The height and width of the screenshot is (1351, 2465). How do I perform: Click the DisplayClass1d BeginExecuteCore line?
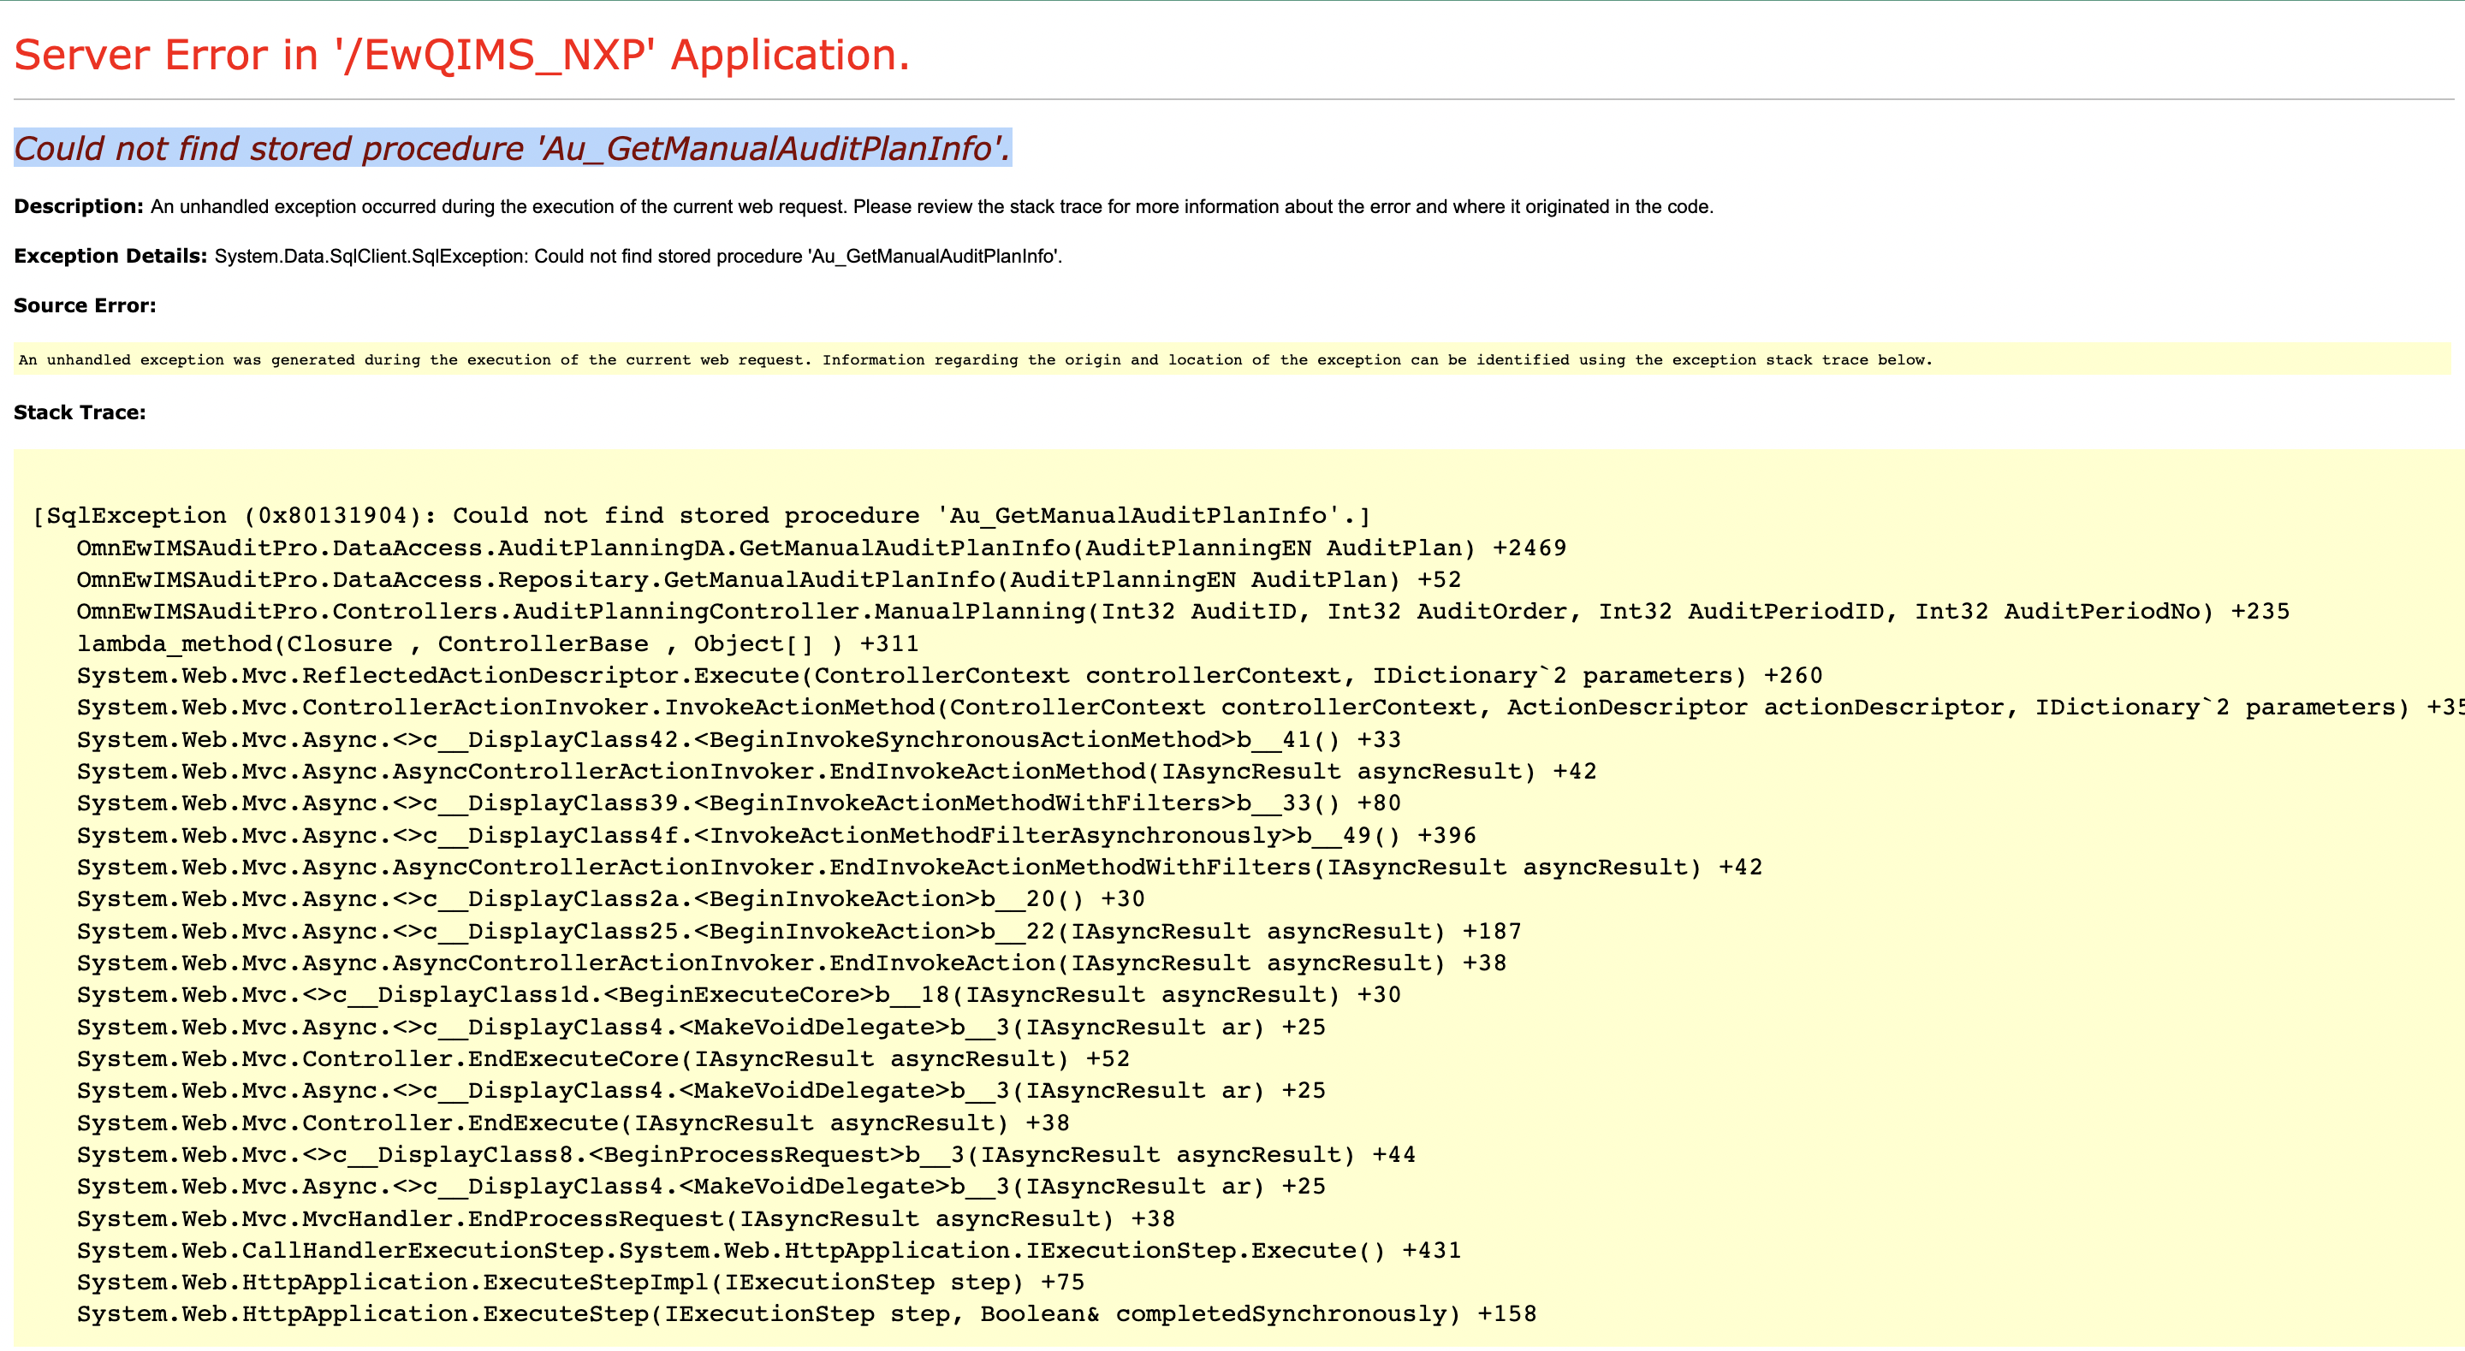click(739, 994)
